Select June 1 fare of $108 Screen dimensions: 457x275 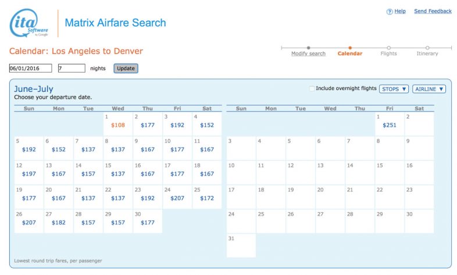118,125
